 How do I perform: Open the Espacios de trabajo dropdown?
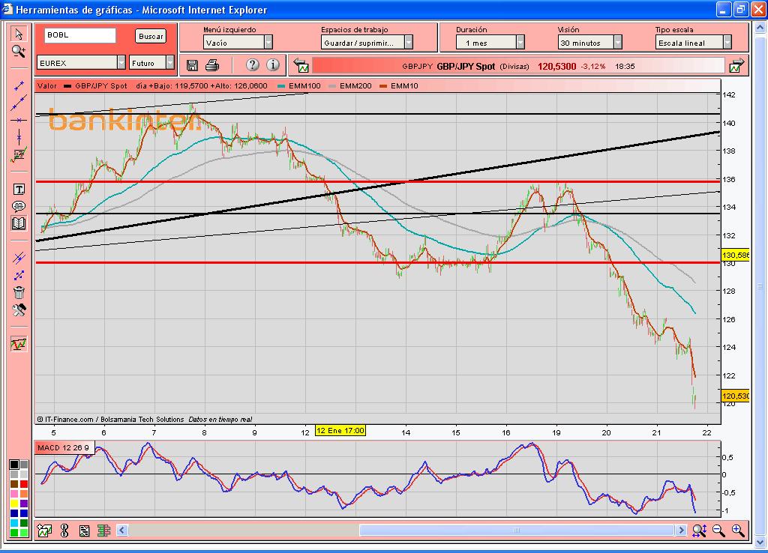coord(408,43)
